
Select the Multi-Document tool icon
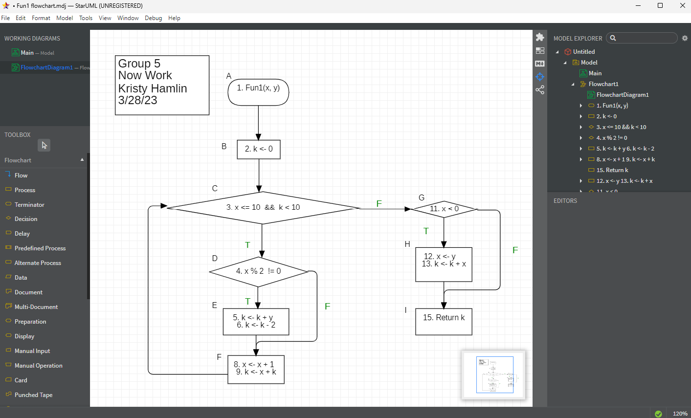click(x=8, y=306)
